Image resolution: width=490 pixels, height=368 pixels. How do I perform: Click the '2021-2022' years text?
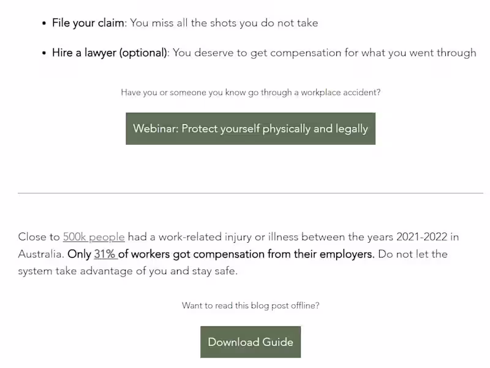[x=422, y=237]
